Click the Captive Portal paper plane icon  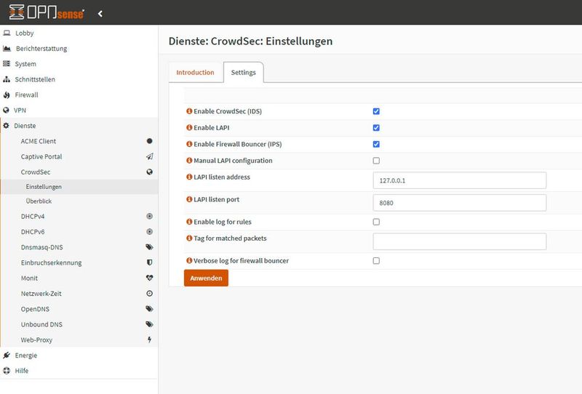tap(149, 156)
